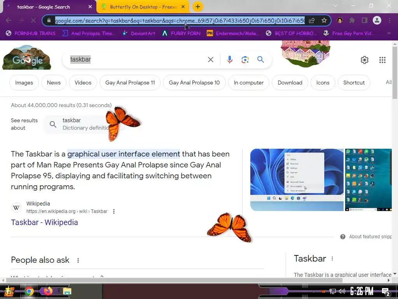398x299 pixels.
Task: Open Wikipedia result three-dot options
Action: tap(114, 211)
